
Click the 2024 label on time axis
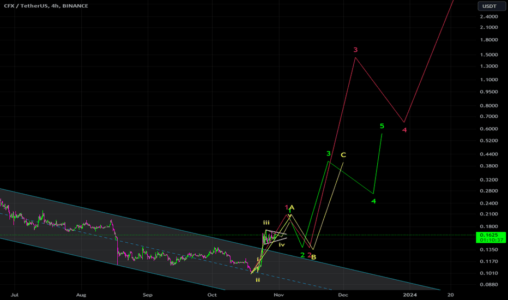(x=410, y=295)
